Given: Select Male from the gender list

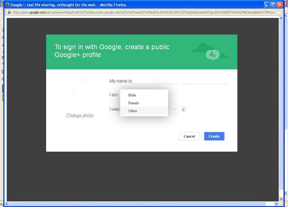Looking at the screenshot, I should coord(144,95).
